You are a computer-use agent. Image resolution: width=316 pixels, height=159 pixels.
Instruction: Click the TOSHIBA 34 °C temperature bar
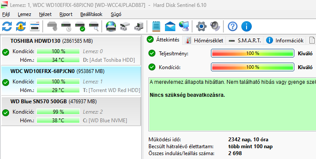(x=58, y=60)
